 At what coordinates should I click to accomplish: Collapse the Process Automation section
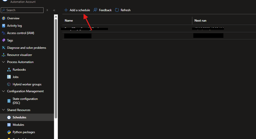click(x=4, y=62)
